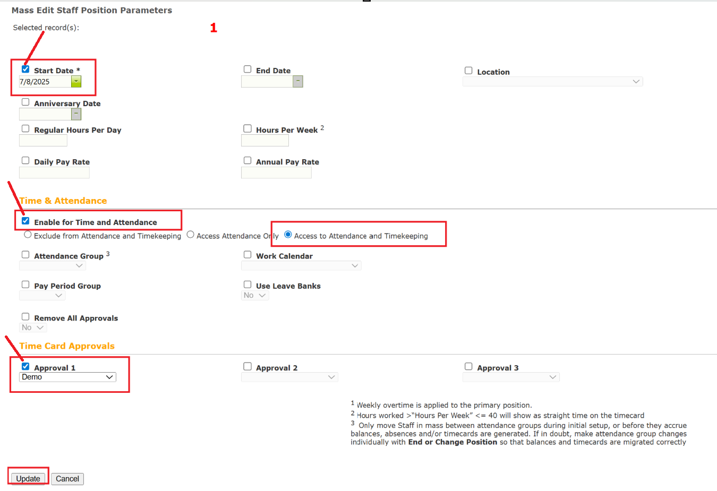Click the Cancel button

click(x=67, y=478)
